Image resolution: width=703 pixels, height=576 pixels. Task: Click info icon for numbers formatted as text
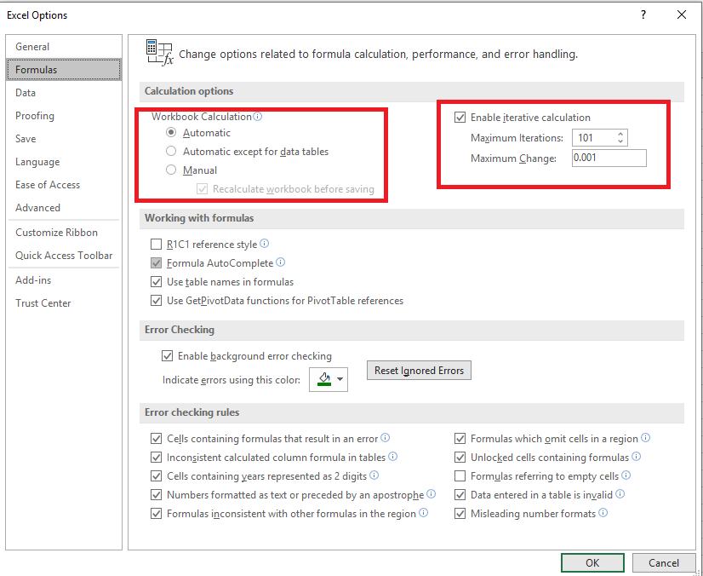point(432,494)
